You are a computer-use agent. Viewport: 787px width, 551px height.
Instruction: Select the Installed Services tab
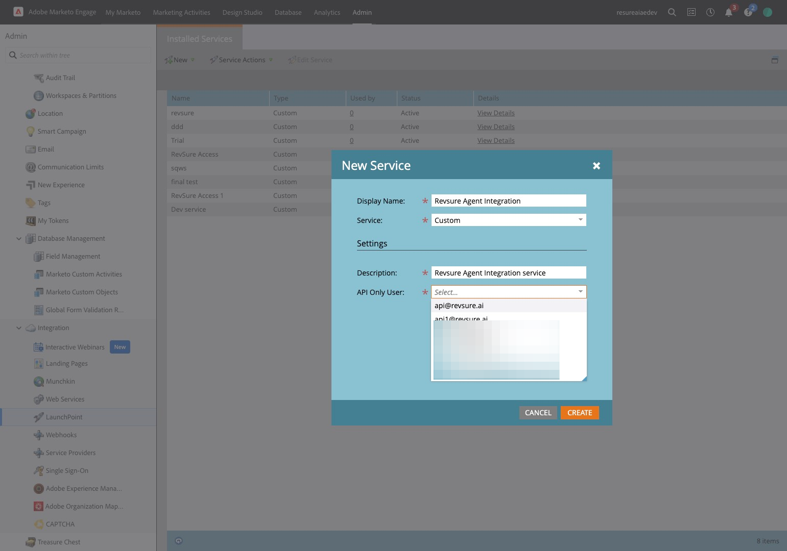pos(200,39)
